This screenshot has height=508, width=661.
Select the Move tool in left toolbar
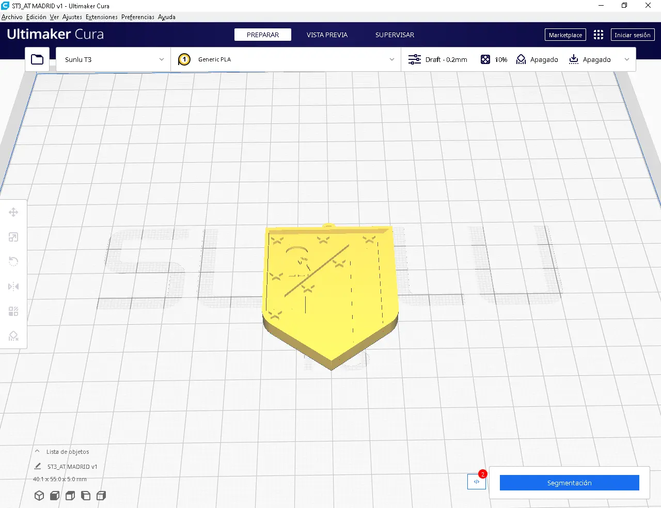click(13, 212)
